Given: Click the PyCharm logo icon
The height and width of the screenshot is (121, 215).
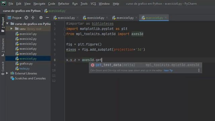Looking at the screenshot, I should tap(4, 3).
